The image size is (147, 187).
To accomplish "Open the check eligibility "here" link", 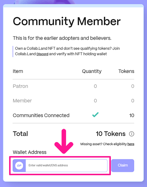I will tap(131, 144).
